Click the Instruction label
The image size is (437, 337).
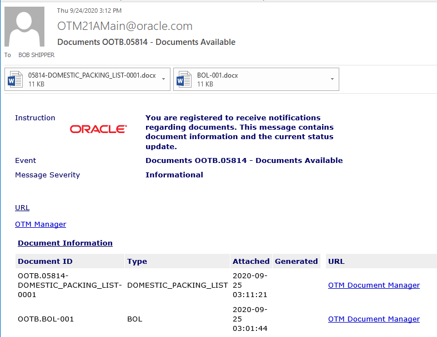pyautogui.click(x=35, y=118)
